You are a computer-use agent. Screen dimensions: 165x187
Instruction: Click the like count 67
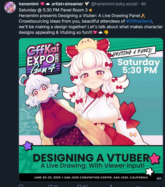click(x=85, y=186)
